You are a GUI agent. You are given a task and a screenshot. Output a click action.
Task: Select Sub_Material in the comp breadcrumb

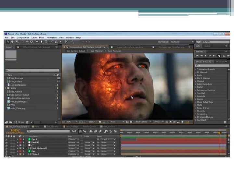(x=97, y=51)
